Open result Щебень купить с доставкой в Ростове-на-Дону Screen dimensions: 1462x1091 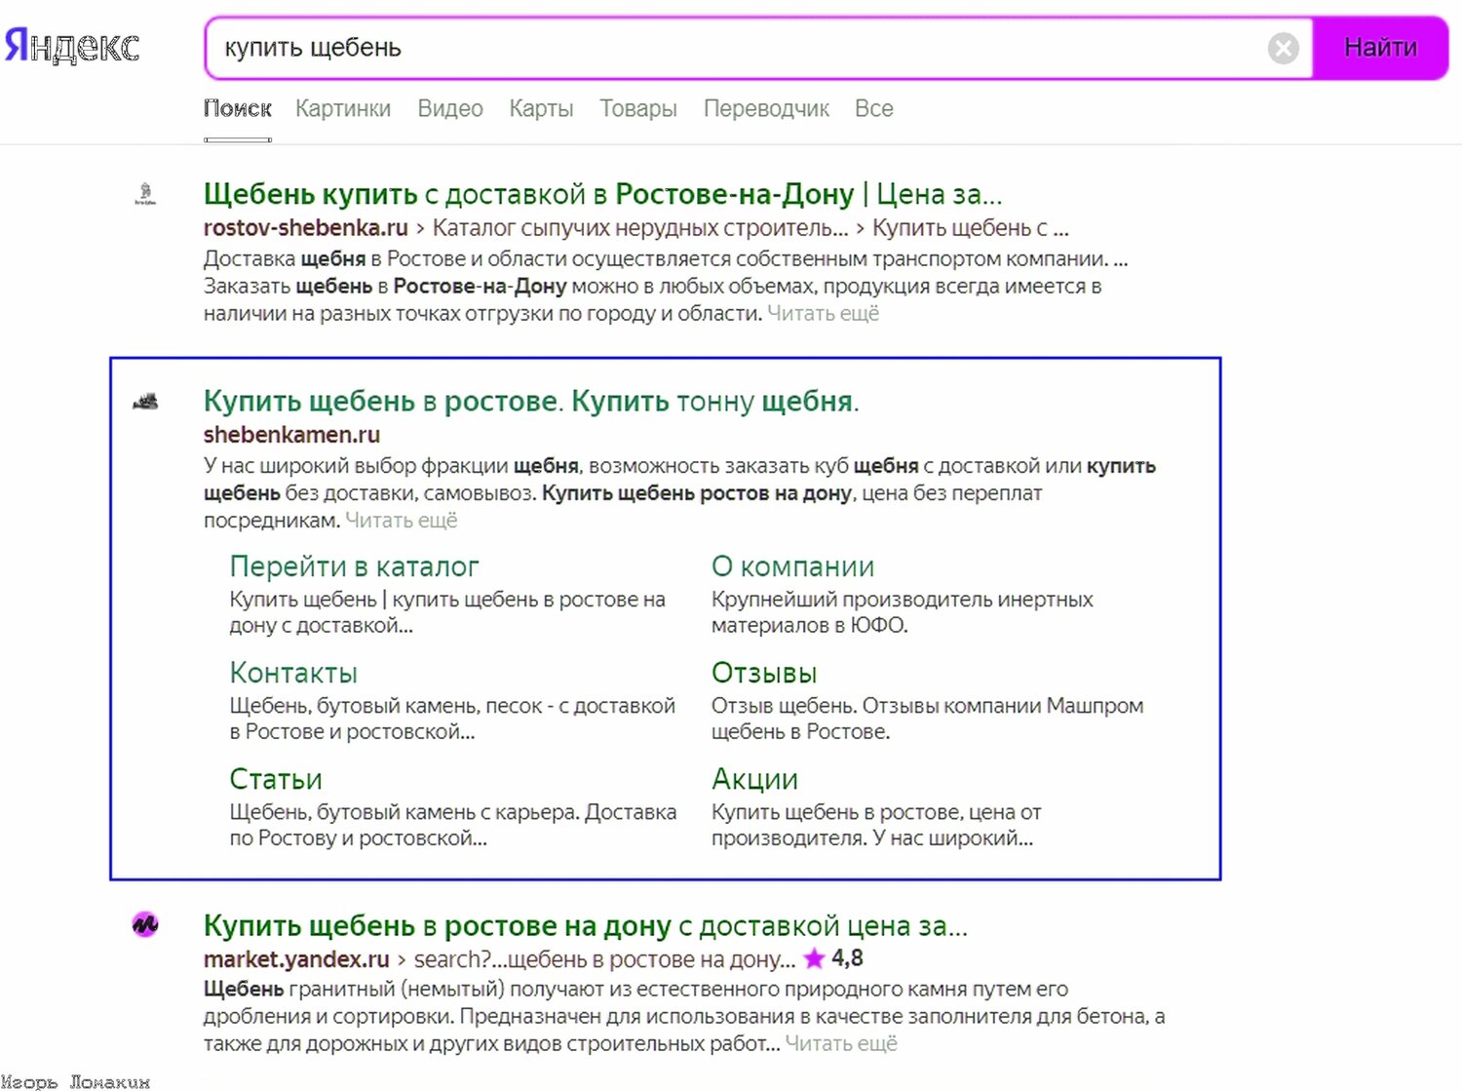(x=602, y=194)
